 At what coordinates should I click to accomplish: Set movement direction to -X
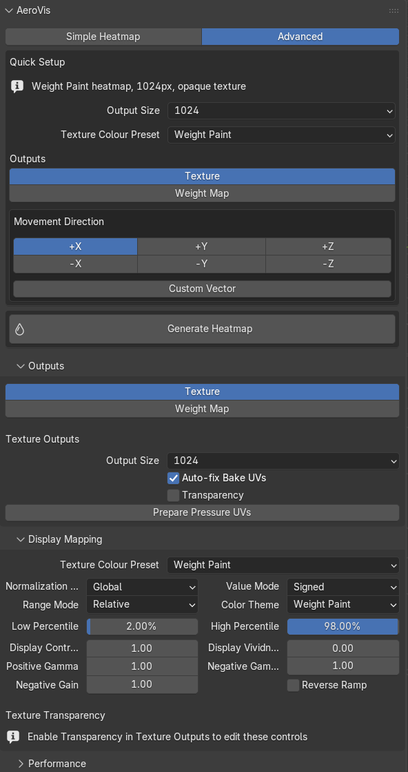tap(75, 264)
